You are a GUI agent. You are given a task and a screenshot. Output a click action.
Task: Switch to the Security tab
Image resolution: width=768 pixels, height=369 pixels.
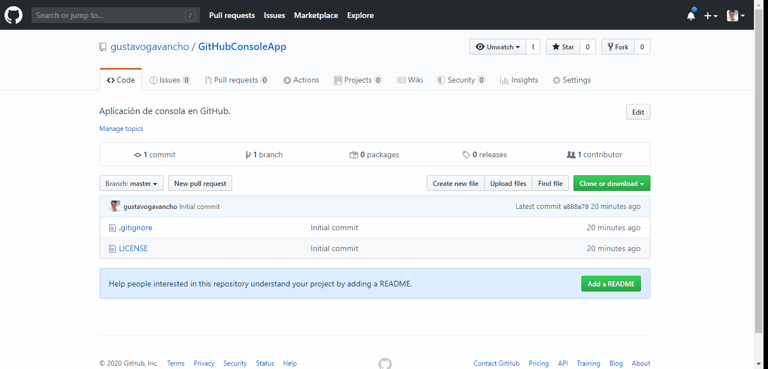coord(462,80)
